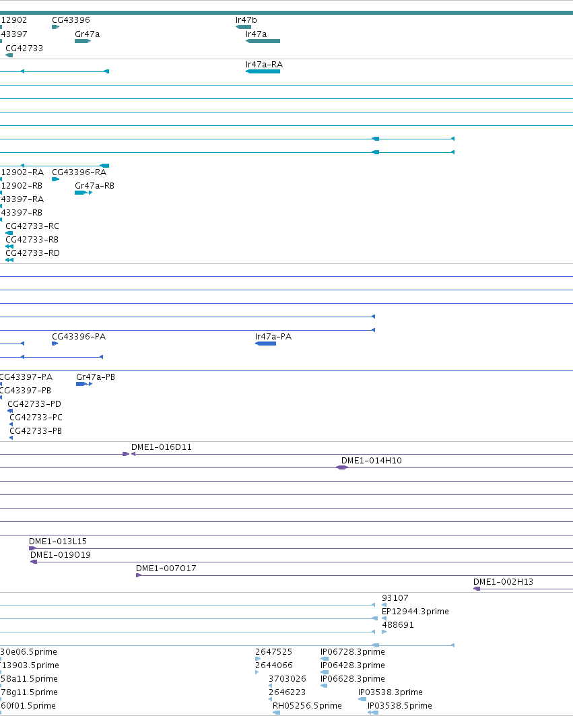Select the CG43397-PA protein label
573x716 pixels.
pos(26,377)
